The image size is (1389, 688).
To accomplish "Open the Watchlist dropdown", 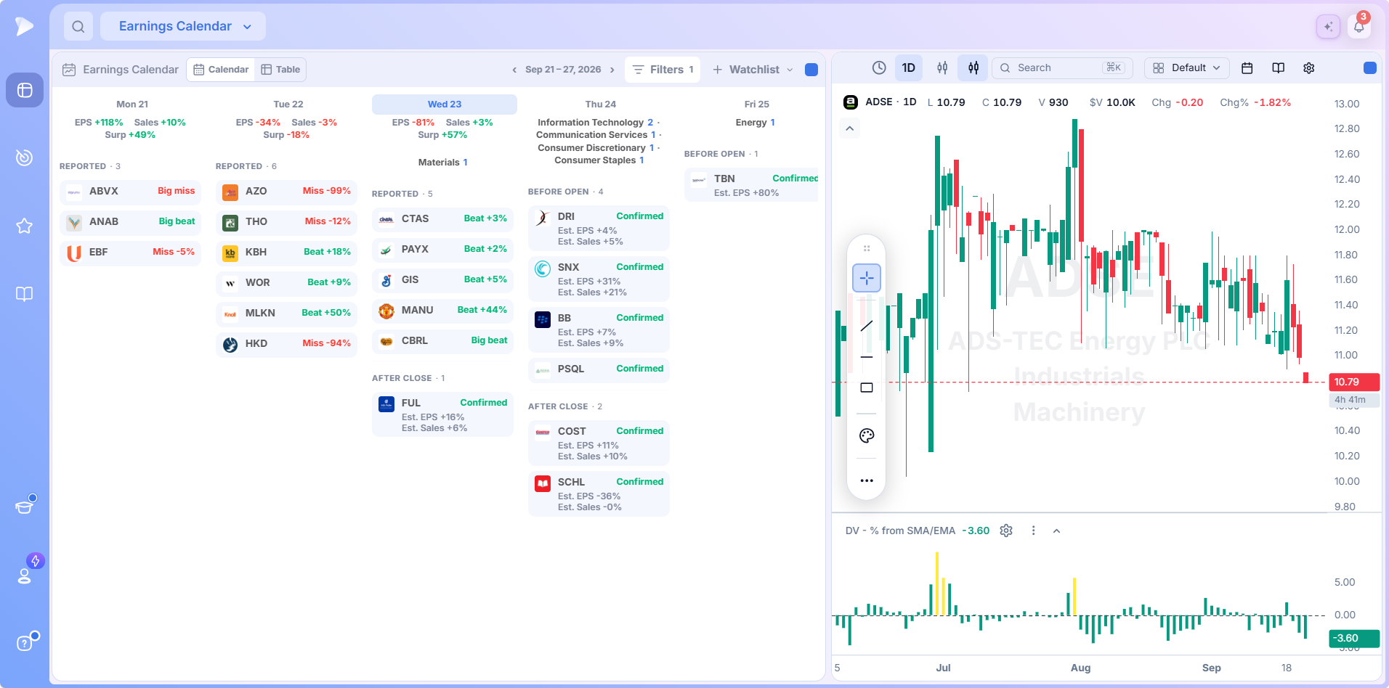I will (x=753, y=70).
